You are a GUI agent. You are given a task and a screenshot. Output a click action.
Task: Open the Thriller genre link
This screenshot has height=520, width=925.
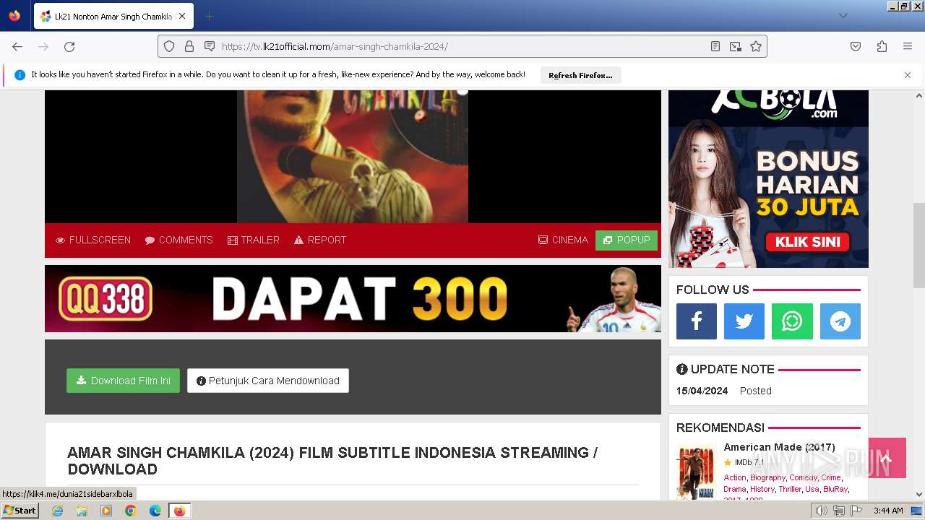coord(789,489)
